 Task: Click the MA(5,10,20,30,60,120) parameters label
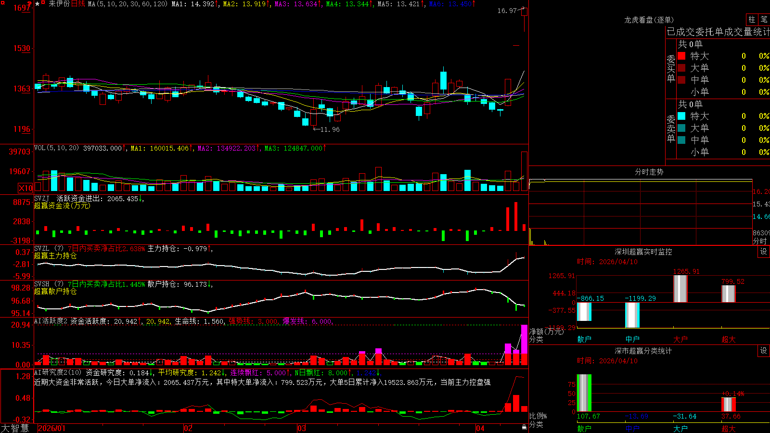pos(128,4)
